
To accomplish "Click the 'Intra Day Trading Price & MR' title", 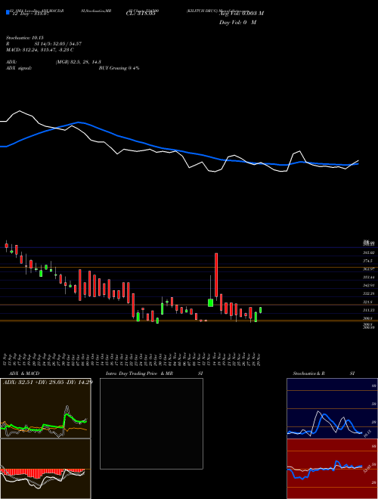I will coord(139,373).
